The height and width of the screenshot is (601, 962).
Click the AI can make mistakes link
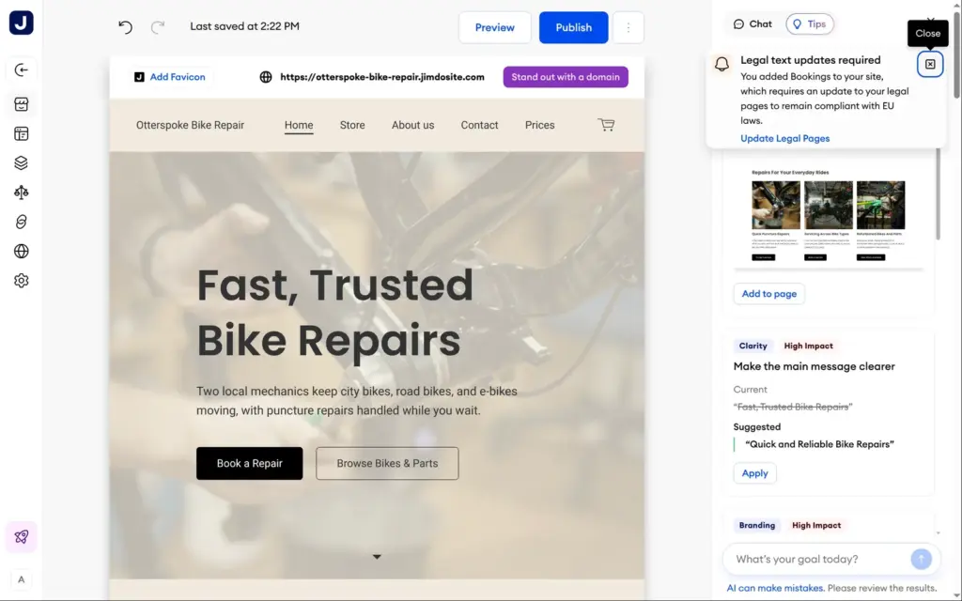(774, 588)
